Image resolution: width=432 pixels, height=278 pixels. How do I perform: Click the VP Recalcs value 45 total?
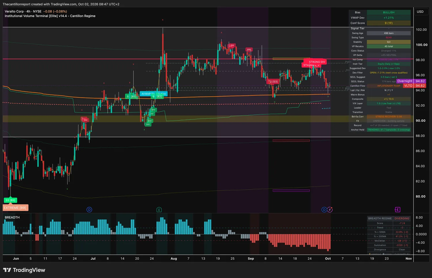tap(389, 46)
